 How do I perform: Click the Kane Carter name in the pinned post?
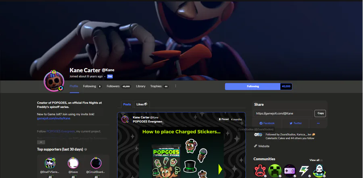(x=141, y=118)
